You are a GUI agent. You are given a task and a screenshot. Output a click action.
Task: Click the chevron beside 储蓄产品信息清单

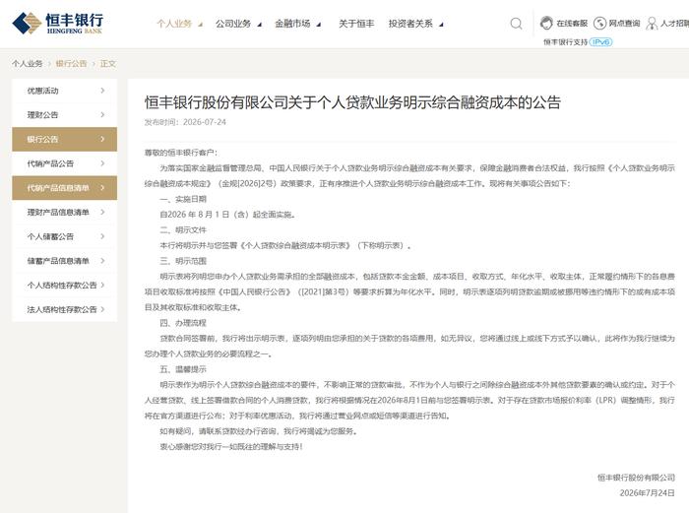click(x=102, y=261)
